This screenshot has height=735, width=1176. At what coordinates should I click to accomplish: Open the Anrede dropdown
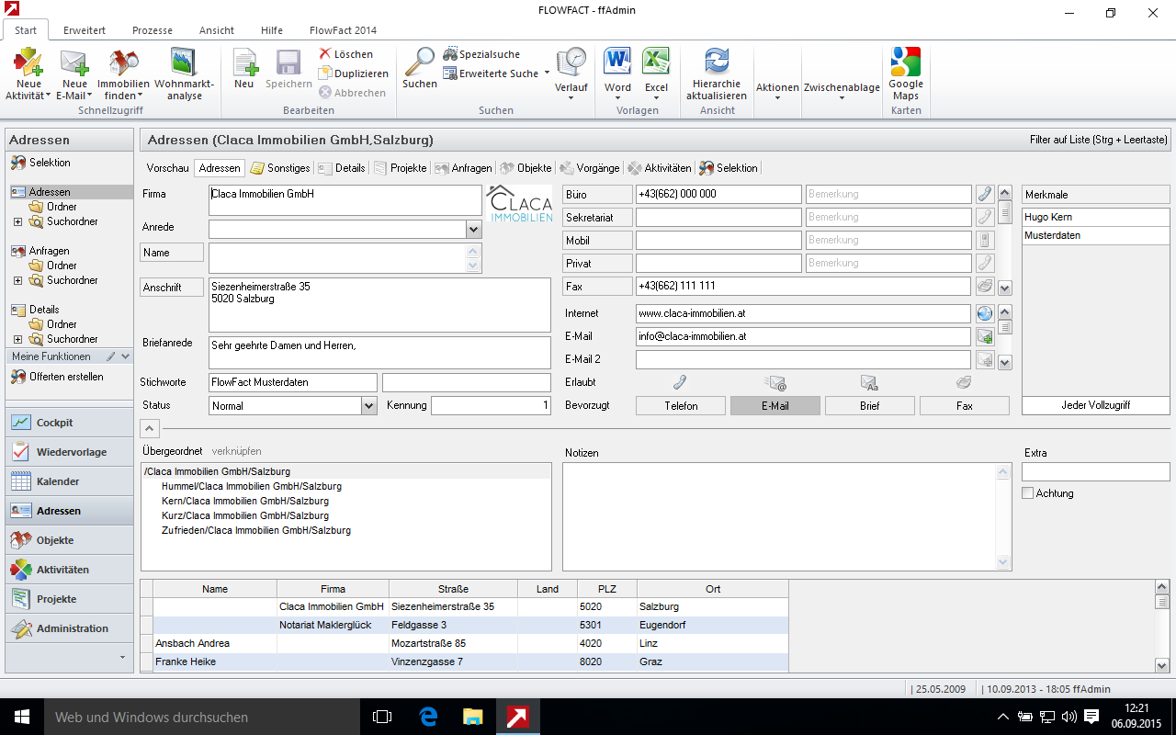coord(473,229)
